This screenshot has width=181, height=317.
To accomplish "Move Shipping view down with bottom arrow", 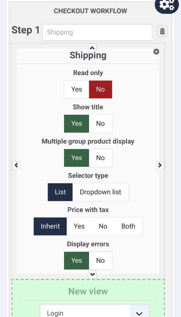I will click(x=92, y=274).
